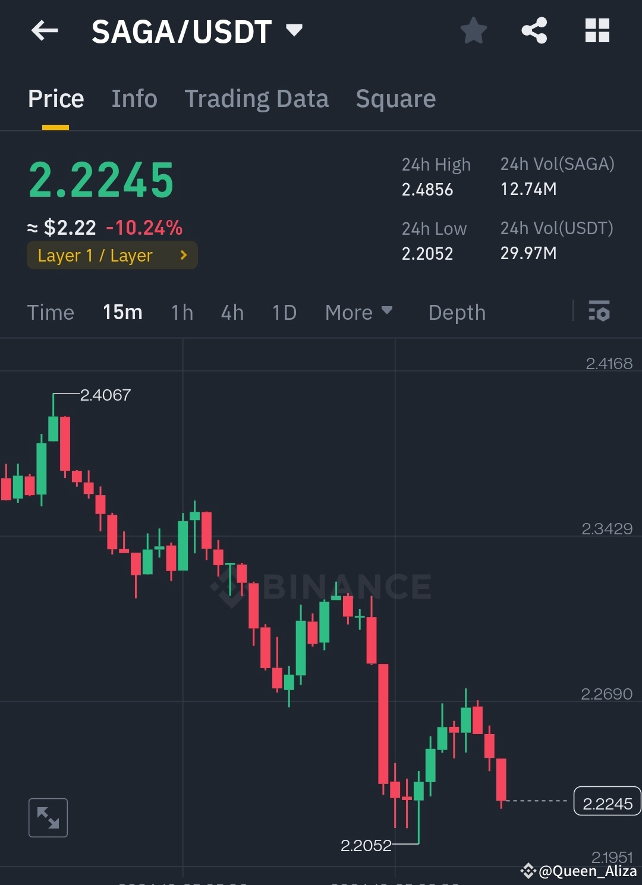
Task: Expand the chart to fullscreen
Action: 48,818
